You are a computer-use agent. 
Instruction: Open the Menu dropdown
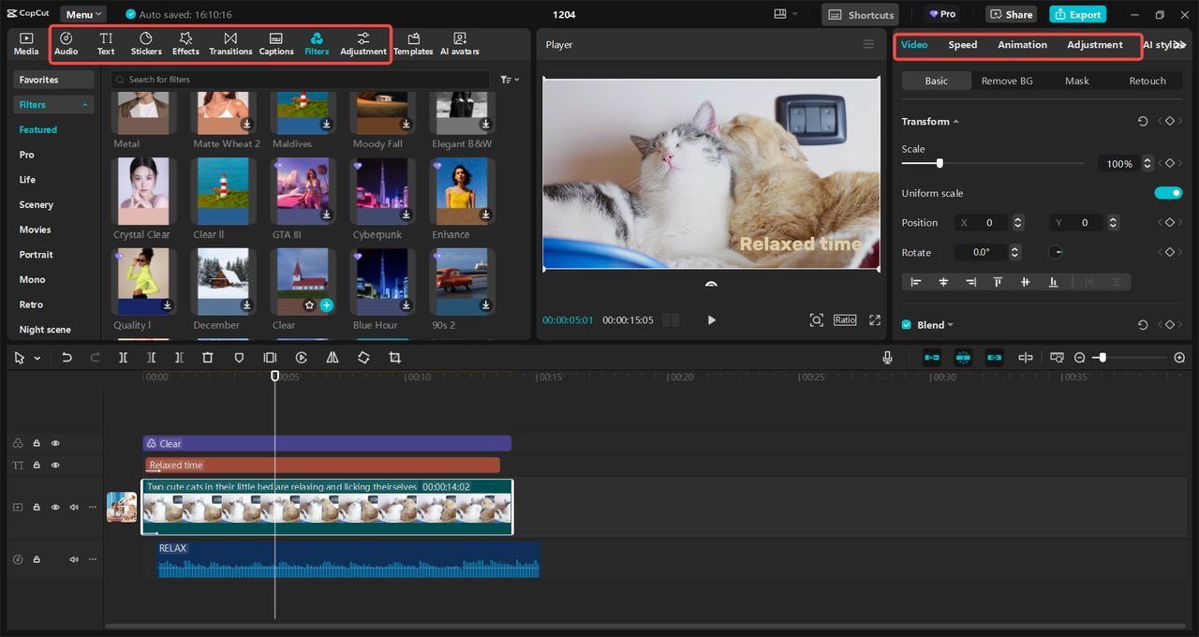click(x=84, y=14)
